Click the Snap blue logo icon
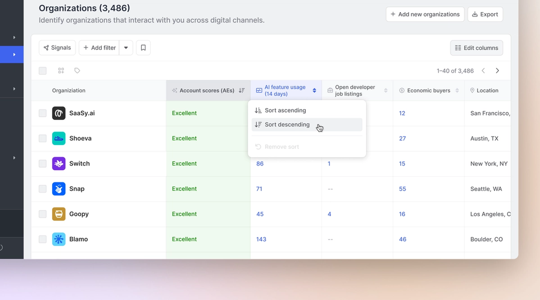Screen dimensions: 540x300 tap(59, 189)
